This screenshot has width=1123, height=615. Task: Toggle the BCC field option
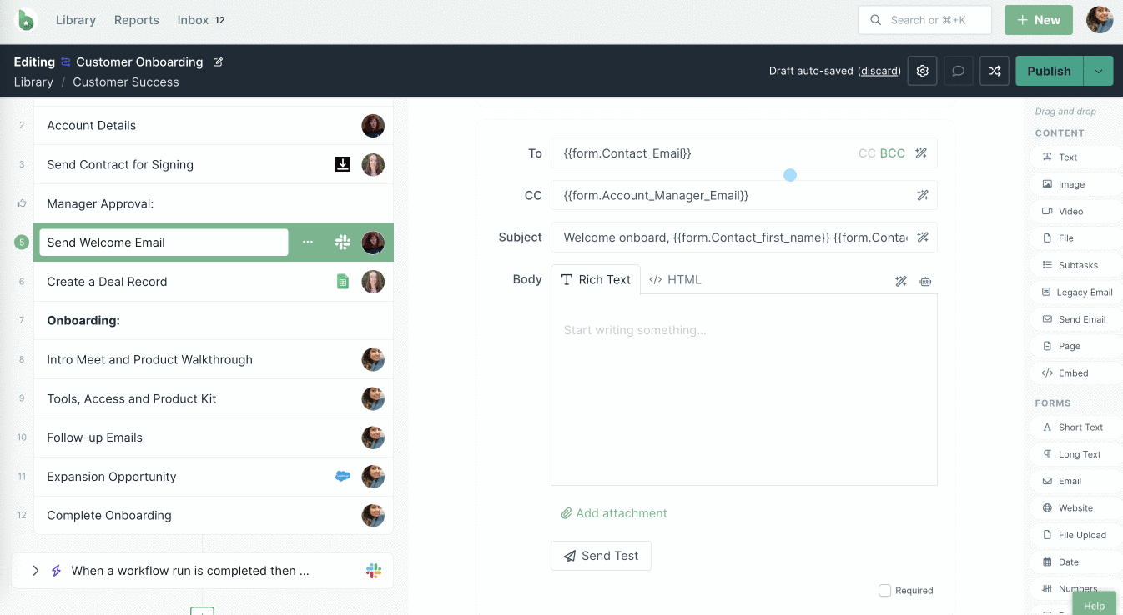pos(892,153)
